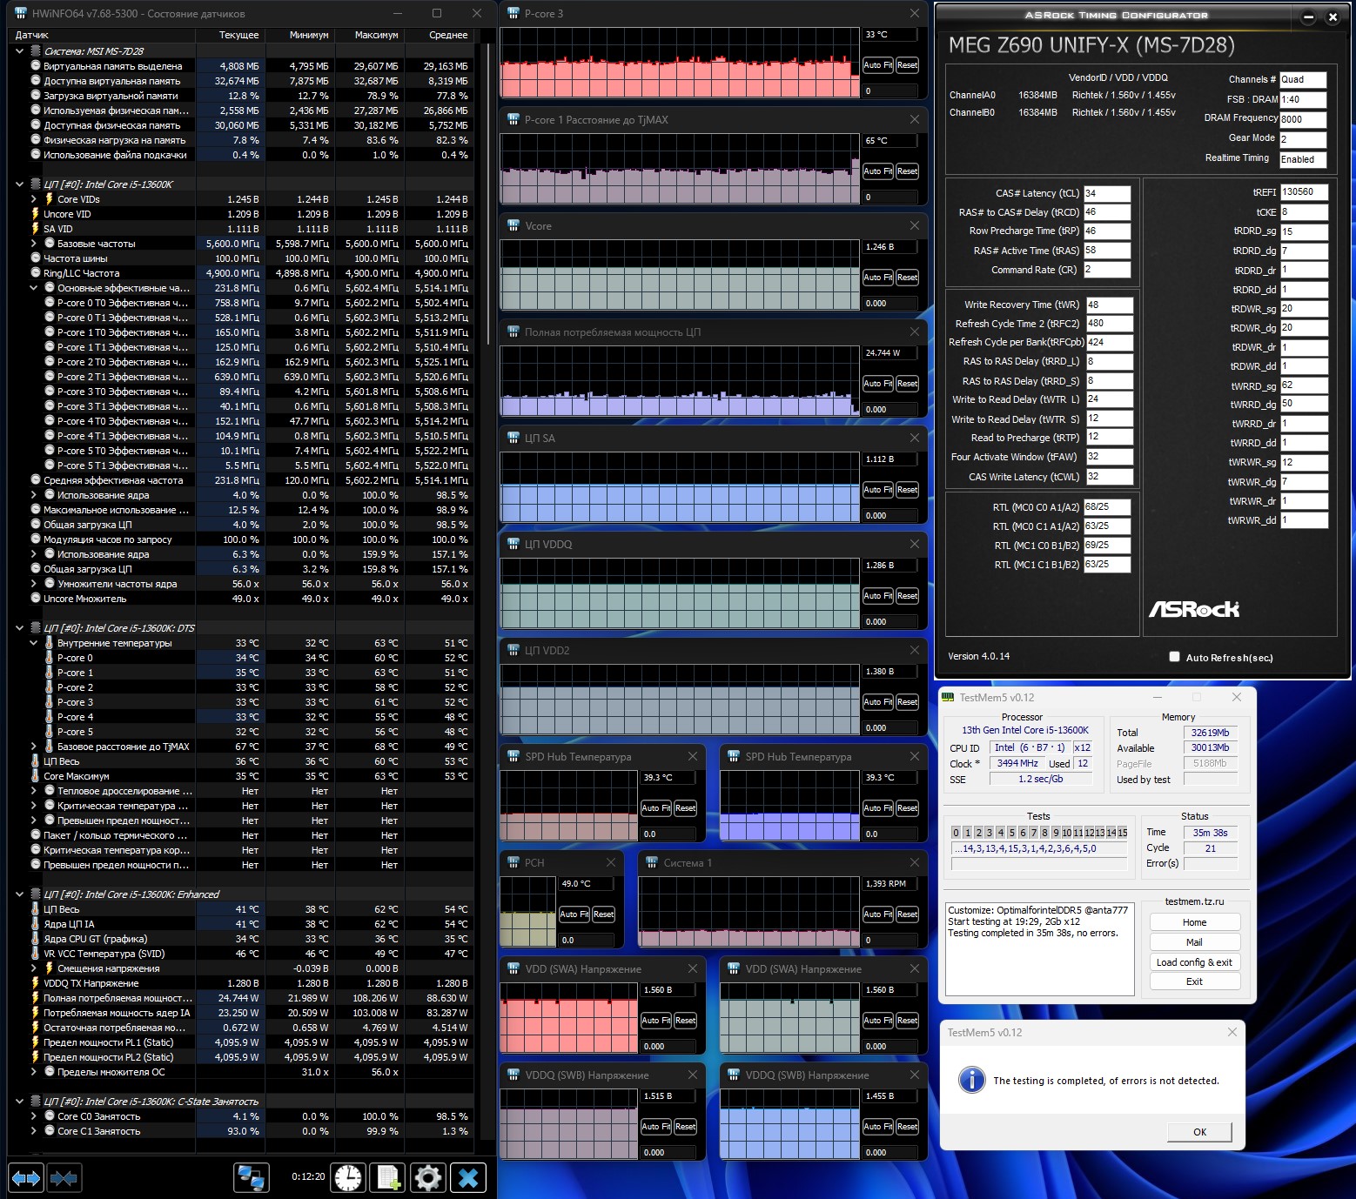Viewport: 1356px width, 1199px height.
Task: Start logging with the sheet-plus icon
Action: 388,1178
